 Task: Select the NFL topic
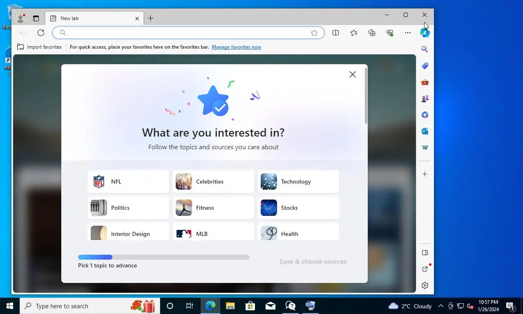tap(128, 182)
